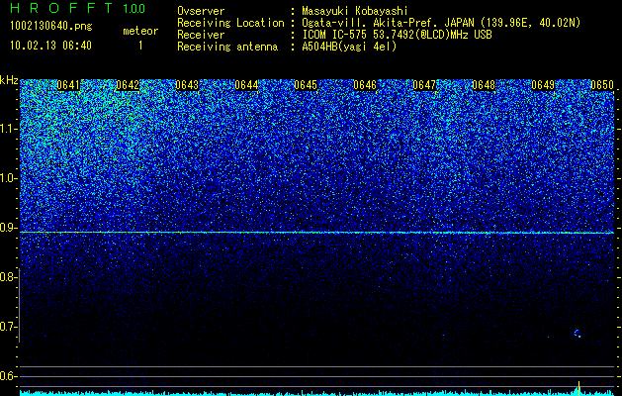Click the 0641 time marker
Viewport: 622px width, 396px height.
pyautogui.click(x=68, y=85)
